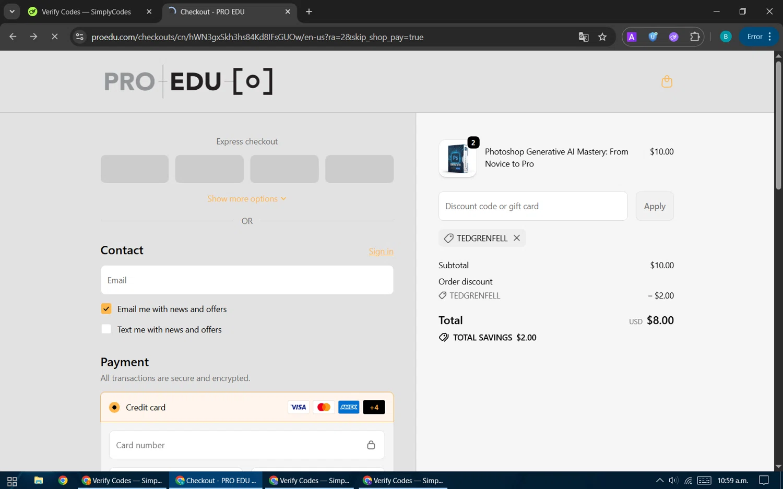Stop loading the page
Screen dimensions: 783x489
pos(54,37)
